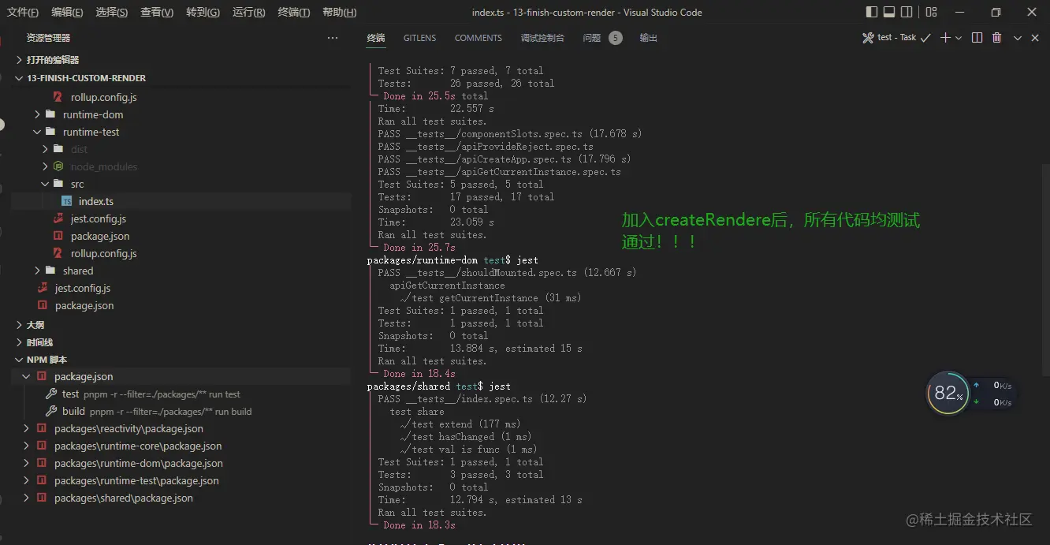Collapse the NPM 脚本 section
Image resolution: width=1050 pixels, height=545 pixels.
point(181,360)
